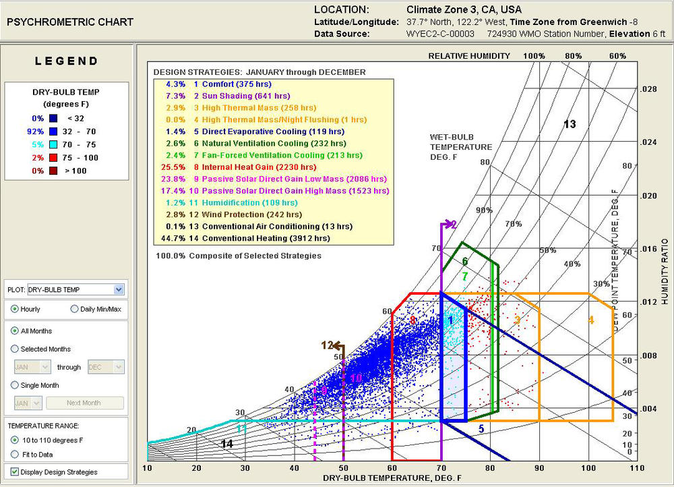Click 100.0% Composite of Selected Strategies
This screenshot has width=674, height=487.
(x=239, y=256)
